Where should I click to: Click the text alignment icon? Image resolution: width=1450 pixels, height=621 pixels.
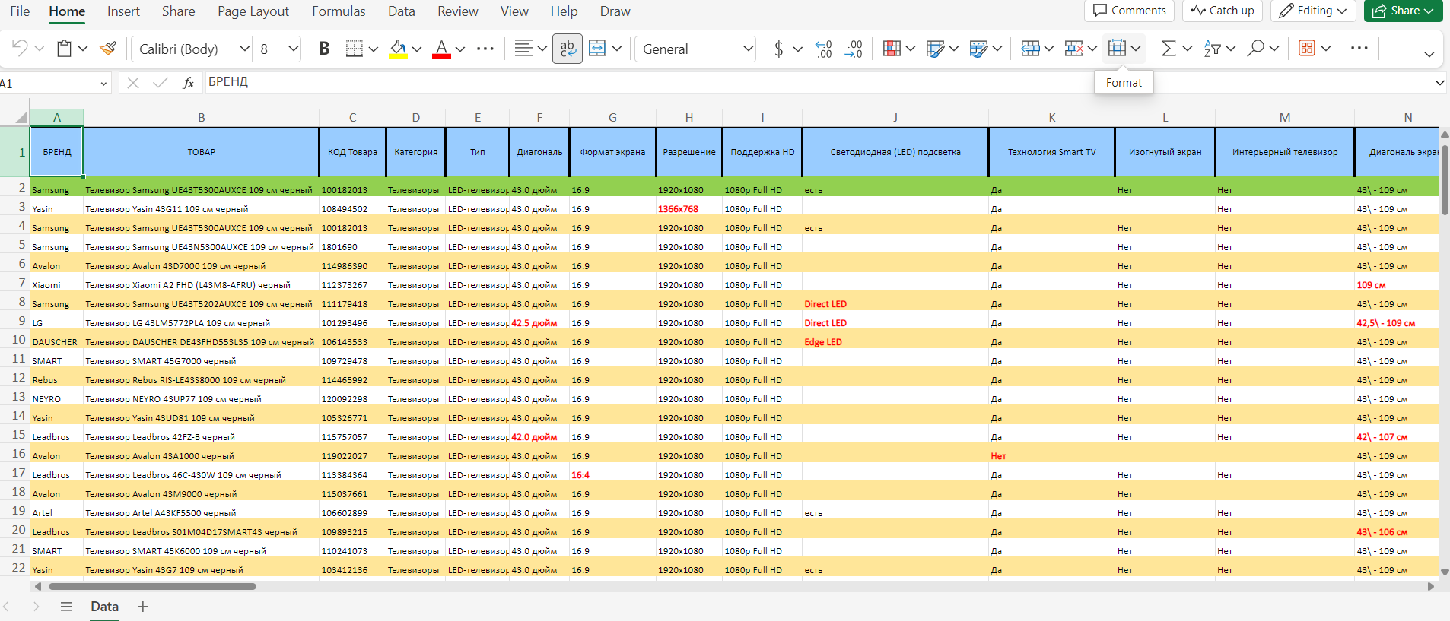[x=523, y=49]
